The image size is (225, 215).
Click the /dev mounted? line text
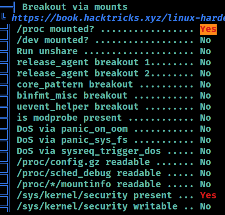52,40
